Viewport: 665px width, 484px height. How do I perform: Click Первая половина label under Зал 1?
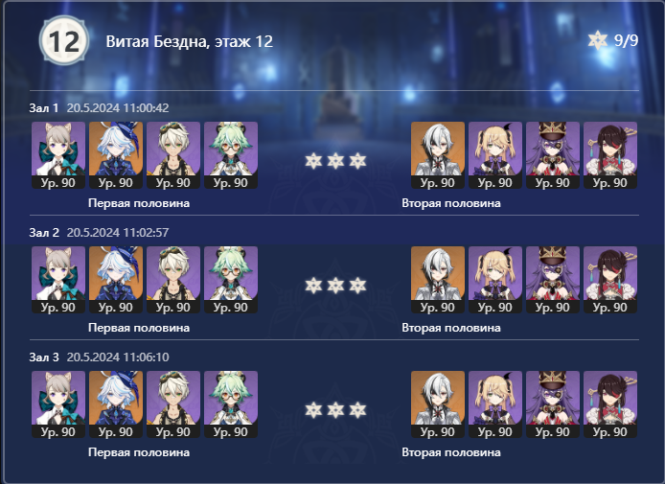[x=139, y=203]
